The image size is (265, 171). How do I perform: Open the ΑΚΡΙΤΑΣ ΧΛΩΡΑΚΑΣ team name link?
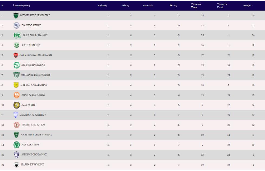(33, 65)
